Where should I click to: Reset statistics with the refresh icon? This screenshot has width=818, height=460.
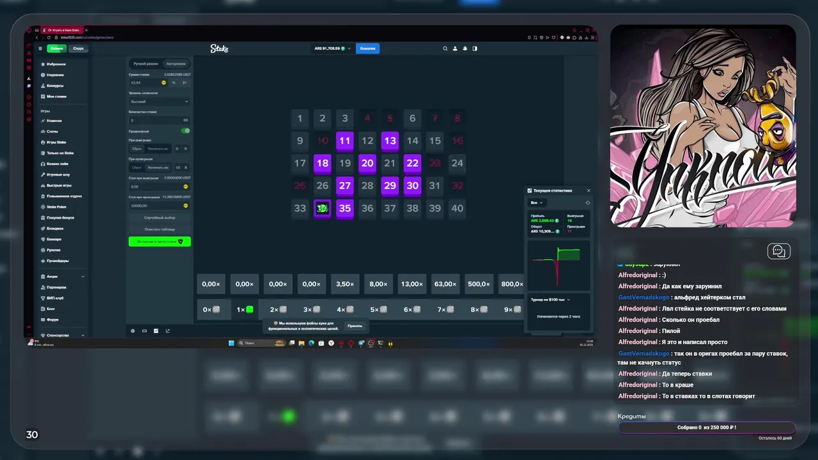[x=587, y=203]
